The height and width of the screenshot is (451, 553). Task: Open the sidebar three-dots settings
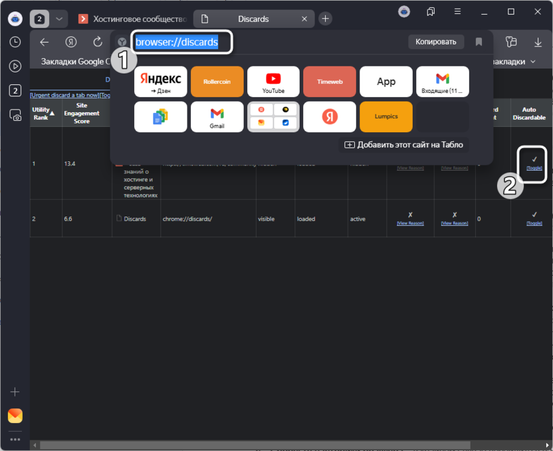click(x=15, y=439)
